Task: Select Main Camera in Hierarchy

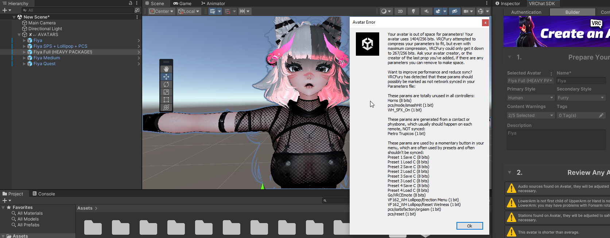Action: (x=42, y=23)
